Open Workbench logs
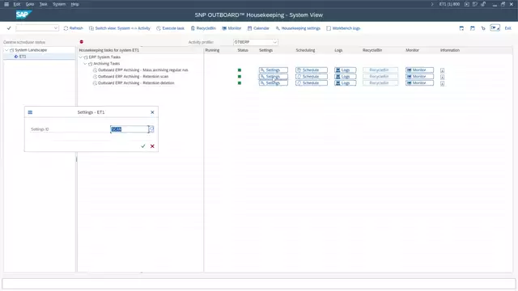This screenshot has height=291, width=518. tap(343, 28)
